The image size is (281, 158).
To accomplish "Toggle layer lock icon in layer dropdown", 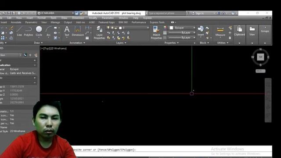I will [116, 28].
